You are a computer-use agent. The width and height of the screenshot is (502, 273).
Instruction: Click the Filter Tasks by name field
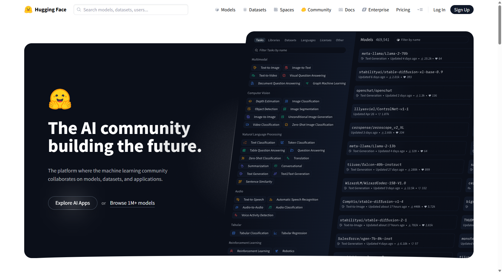click(x=299, y=50)
